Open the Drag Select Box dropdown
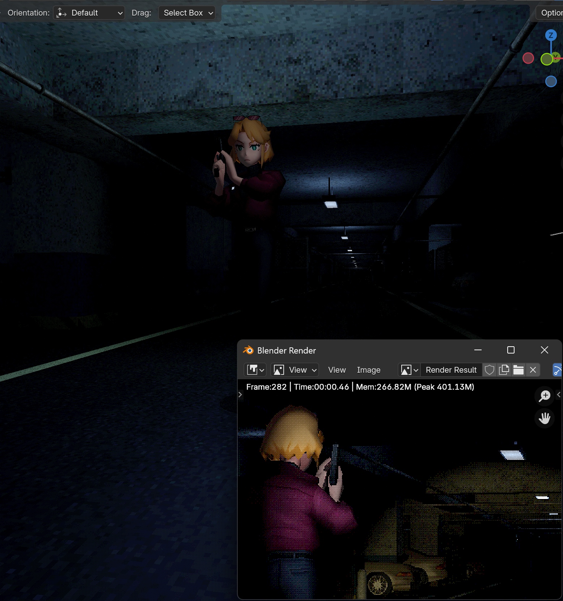Viewport: 563px width, 601px height. click(187, 13)
